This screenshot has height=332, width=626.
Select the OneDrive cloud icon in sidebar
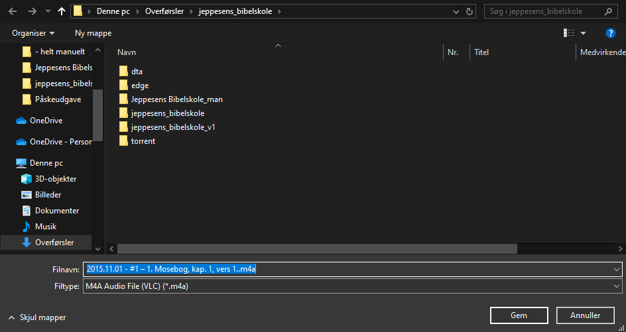(x=21, y=121)
